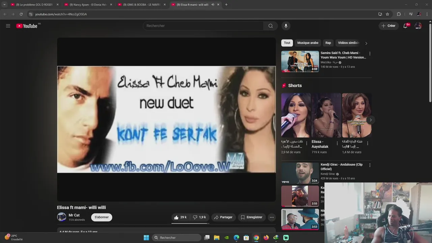Select the Tout filter chip
Viewport: 432px width, 243px height.
point(287,43)
